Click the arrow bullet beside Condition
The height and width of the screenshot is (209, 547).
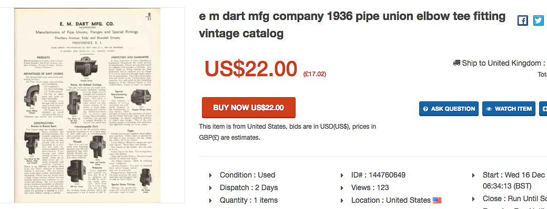210,175
